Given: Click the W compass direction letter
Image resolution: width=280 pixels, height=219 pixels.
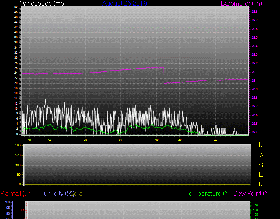Looking at the screenshot, I should (x=261, y=155).
